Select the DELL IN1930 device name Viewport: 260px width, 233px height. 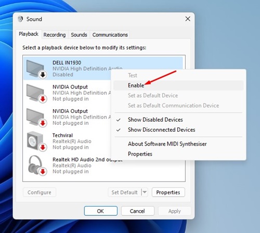click(67, 62)
